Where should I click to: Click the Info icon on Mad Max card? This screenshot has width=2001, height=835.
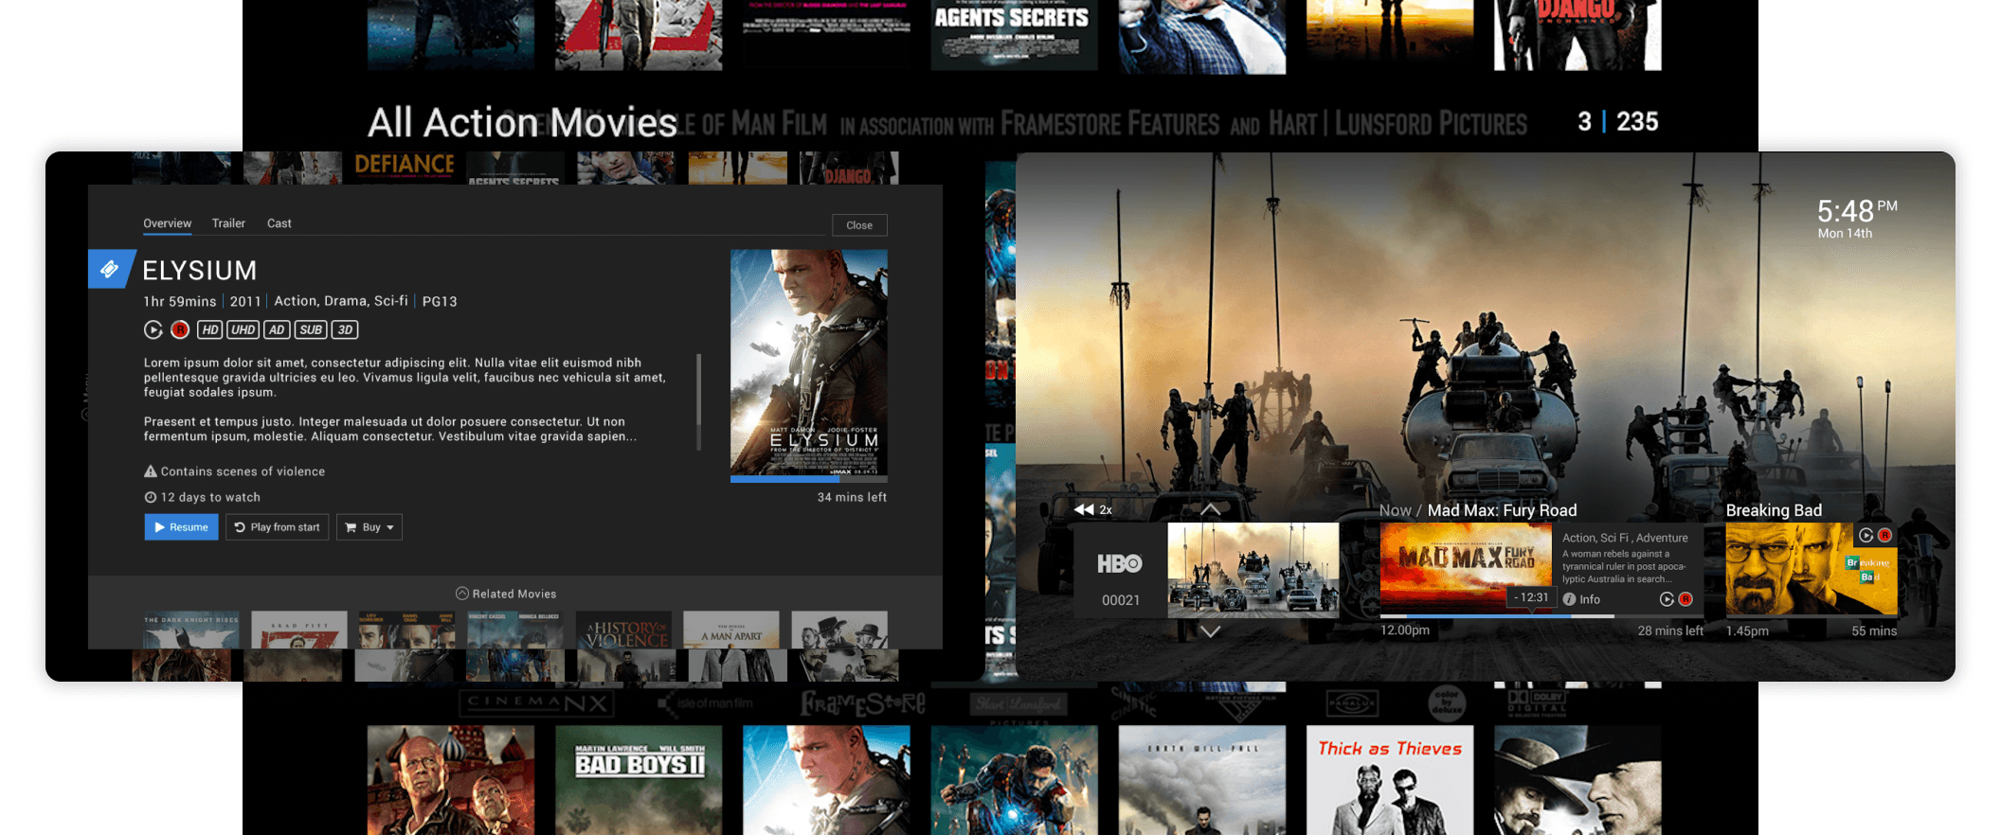[1570, 599]
